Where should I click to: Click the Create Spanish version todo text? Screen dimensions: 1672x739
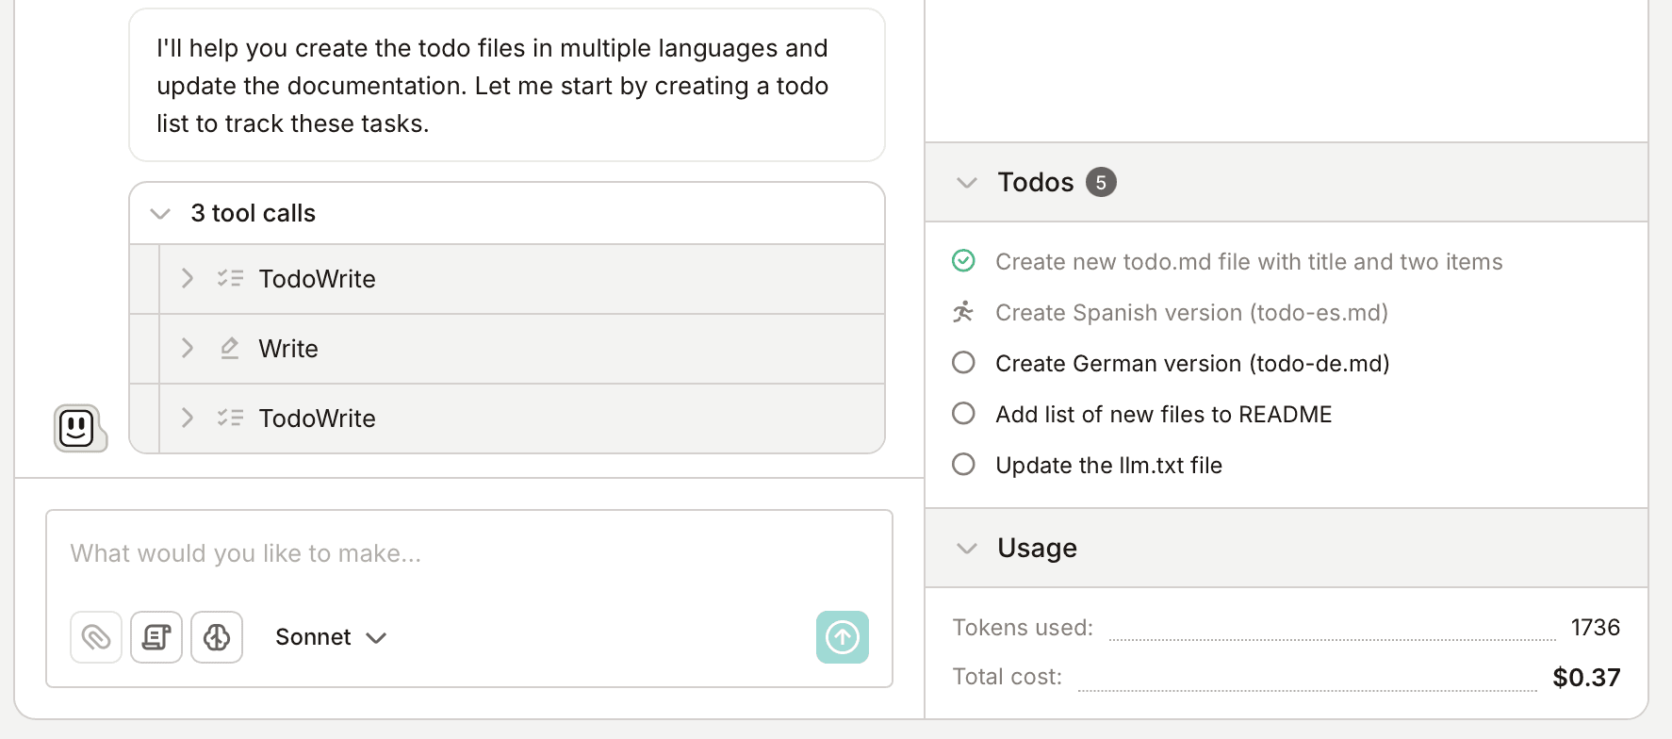point(1191,313)
